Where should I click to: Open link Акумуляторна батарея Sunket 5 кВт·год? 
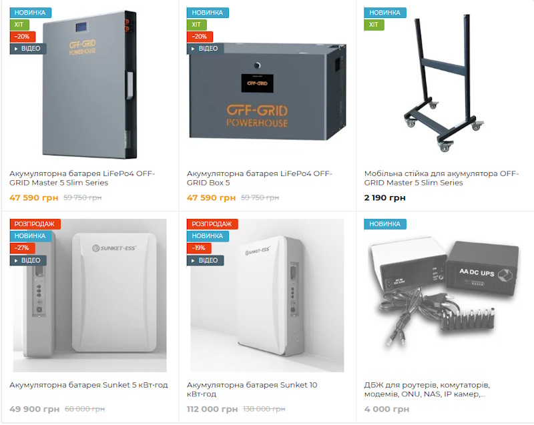89,385
